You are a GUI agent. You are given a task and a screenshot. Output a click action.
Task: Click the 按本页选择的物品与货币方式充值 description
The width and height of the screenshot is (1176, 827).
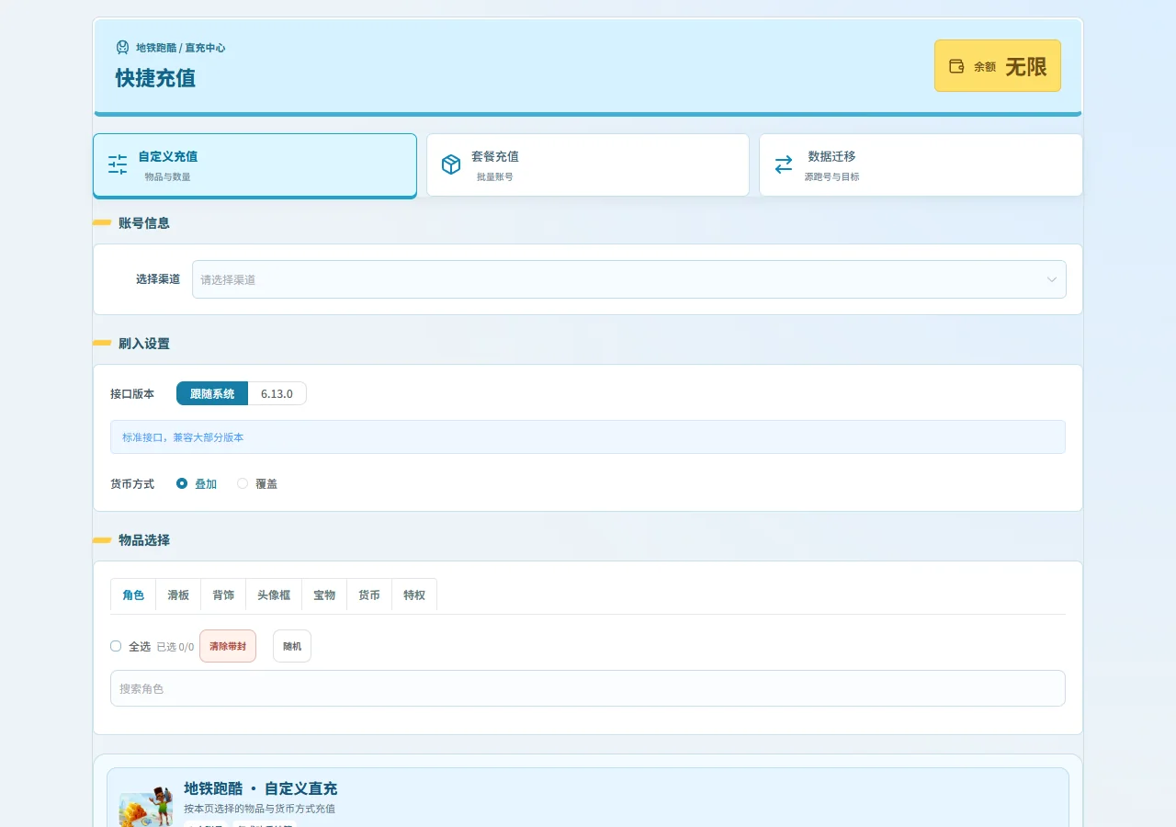click(x=259, y=809)
